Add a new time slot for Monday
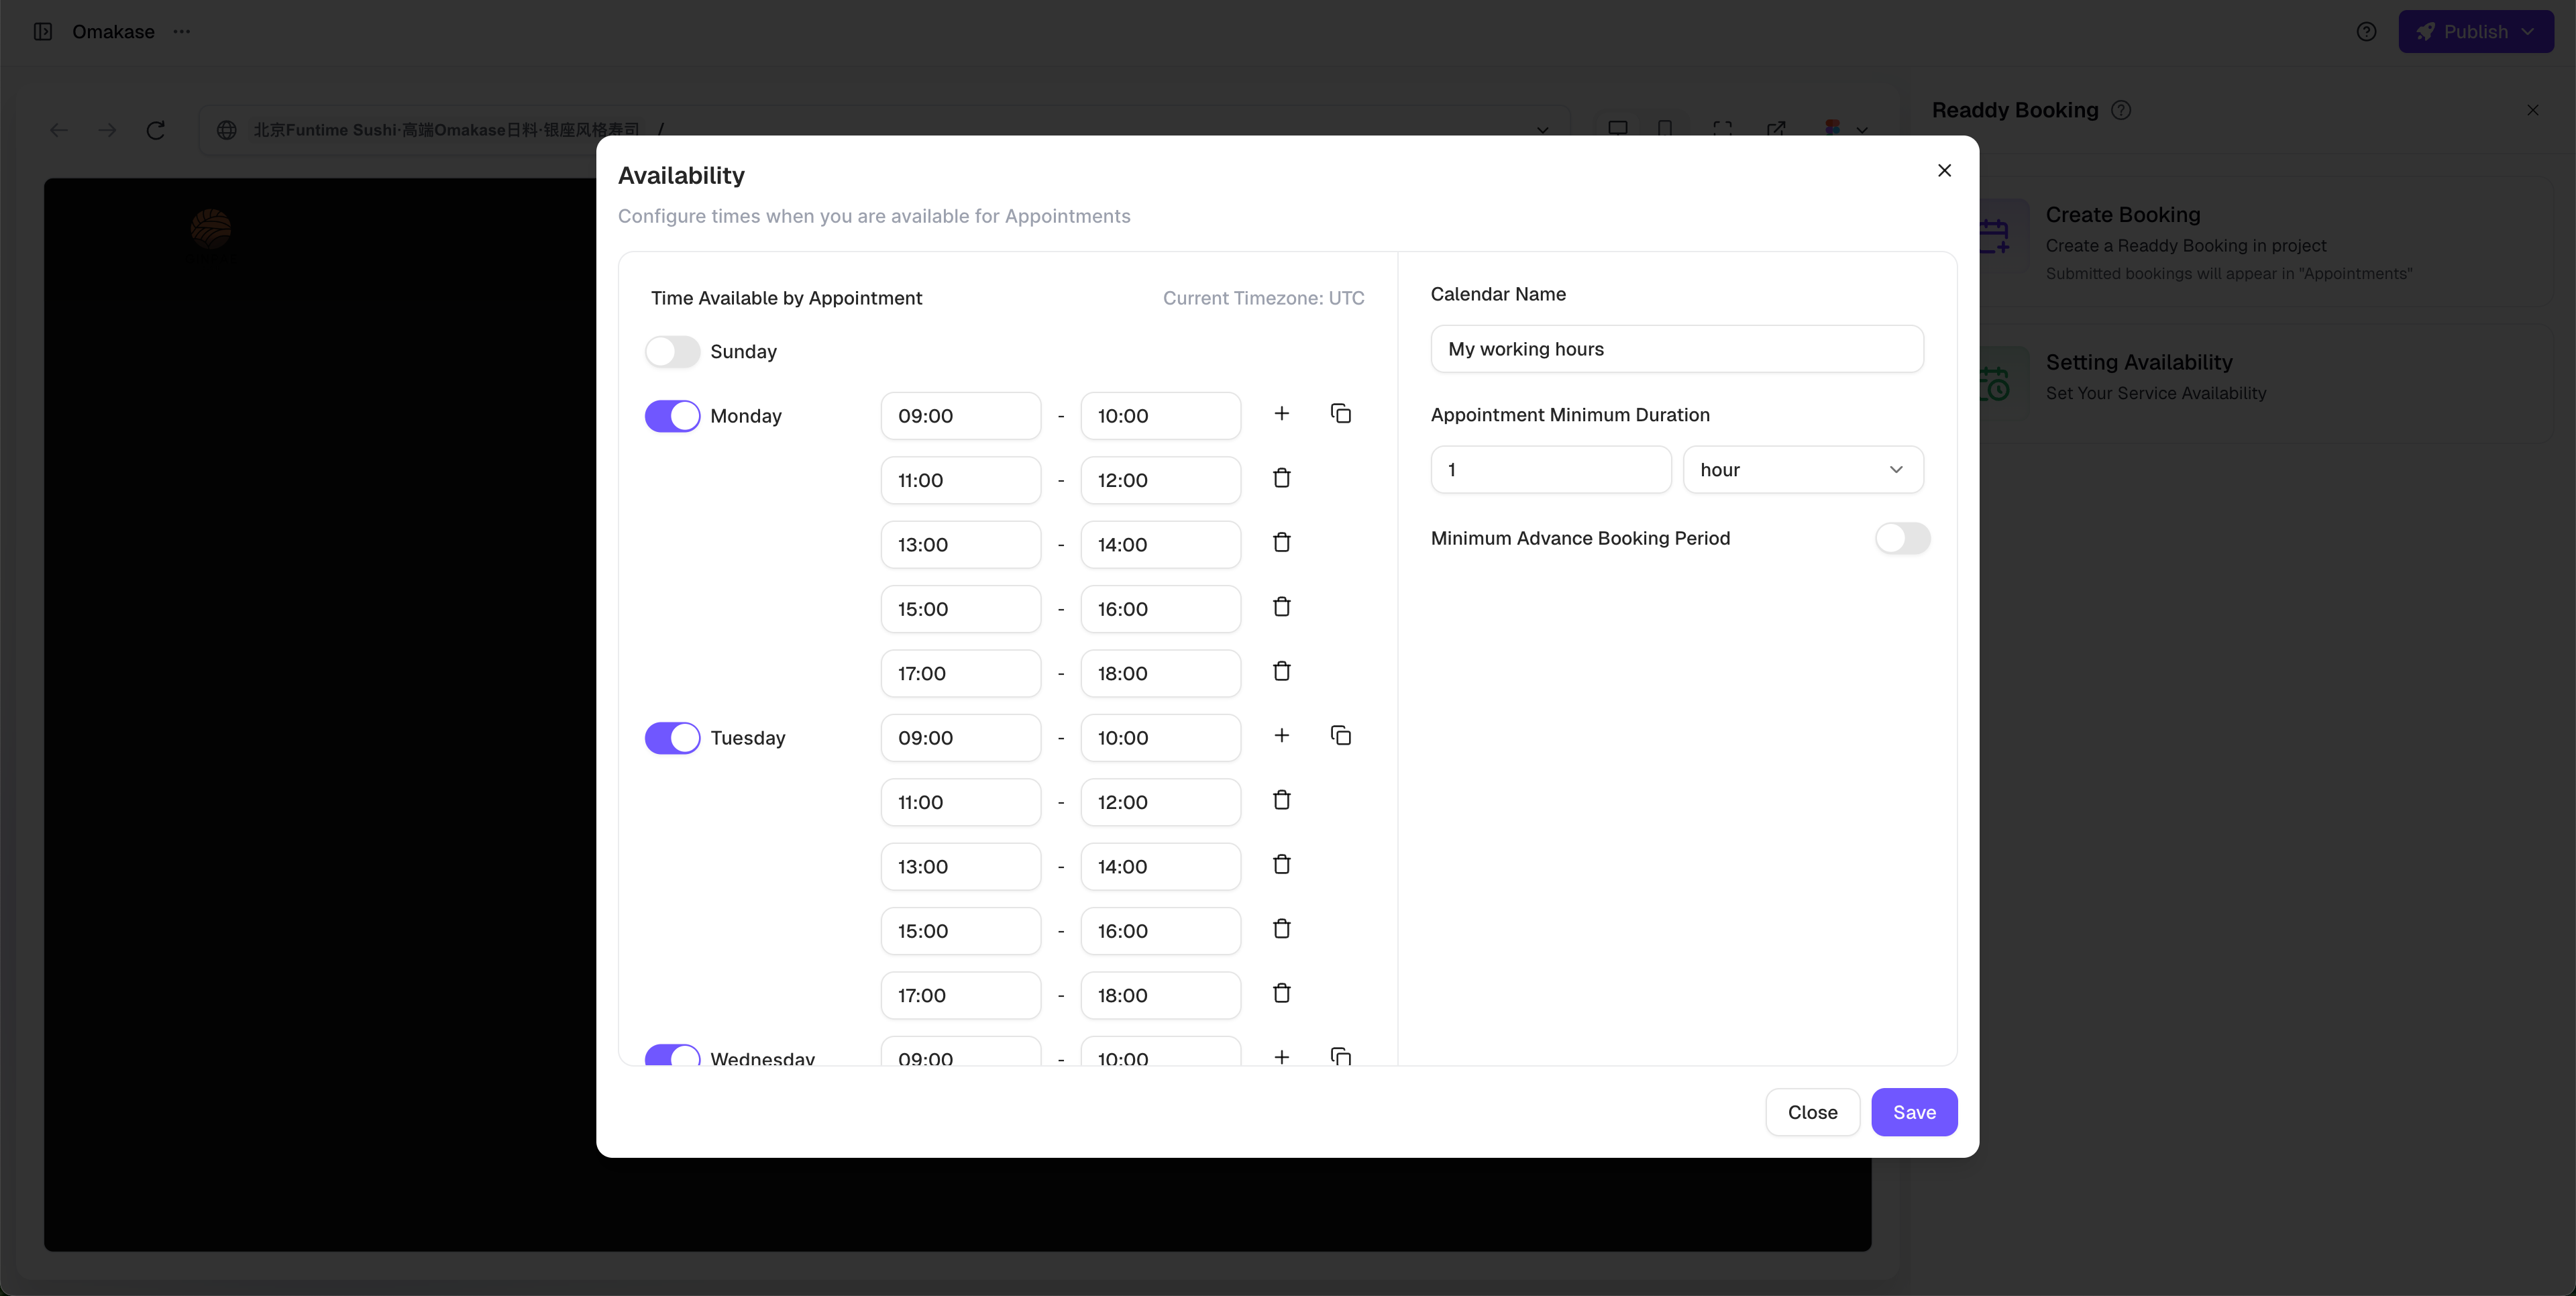This screenshot has height=1296, width=2576. 1281,414
